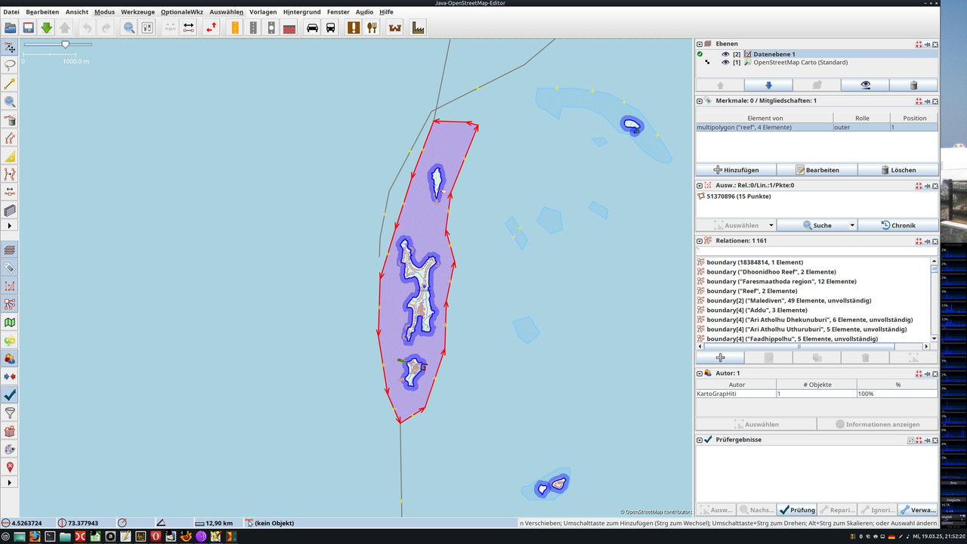Open the Vorlagen menu
The width and height of the screenshot is (967, 544).
tap(263, 12)
